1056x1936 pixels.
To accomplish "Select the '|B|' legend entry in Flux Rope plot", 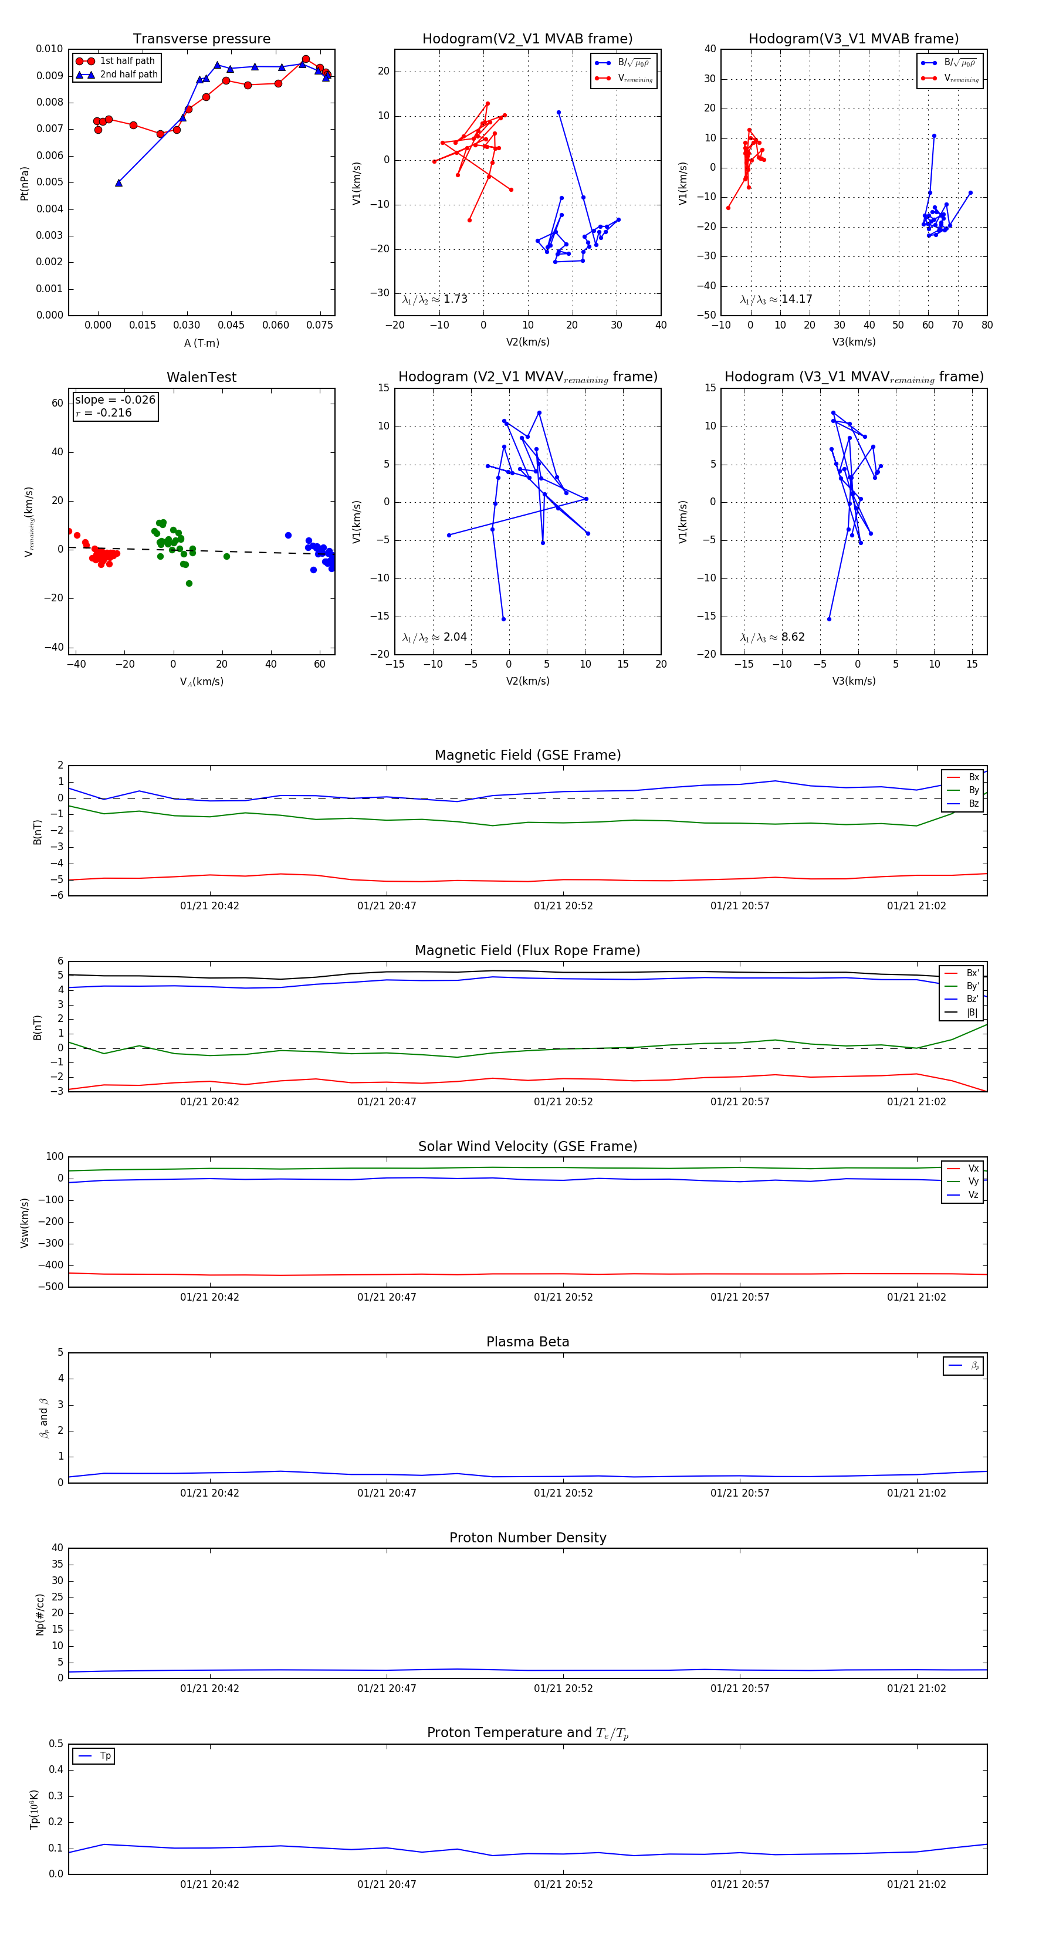I will click(962, 1013).
